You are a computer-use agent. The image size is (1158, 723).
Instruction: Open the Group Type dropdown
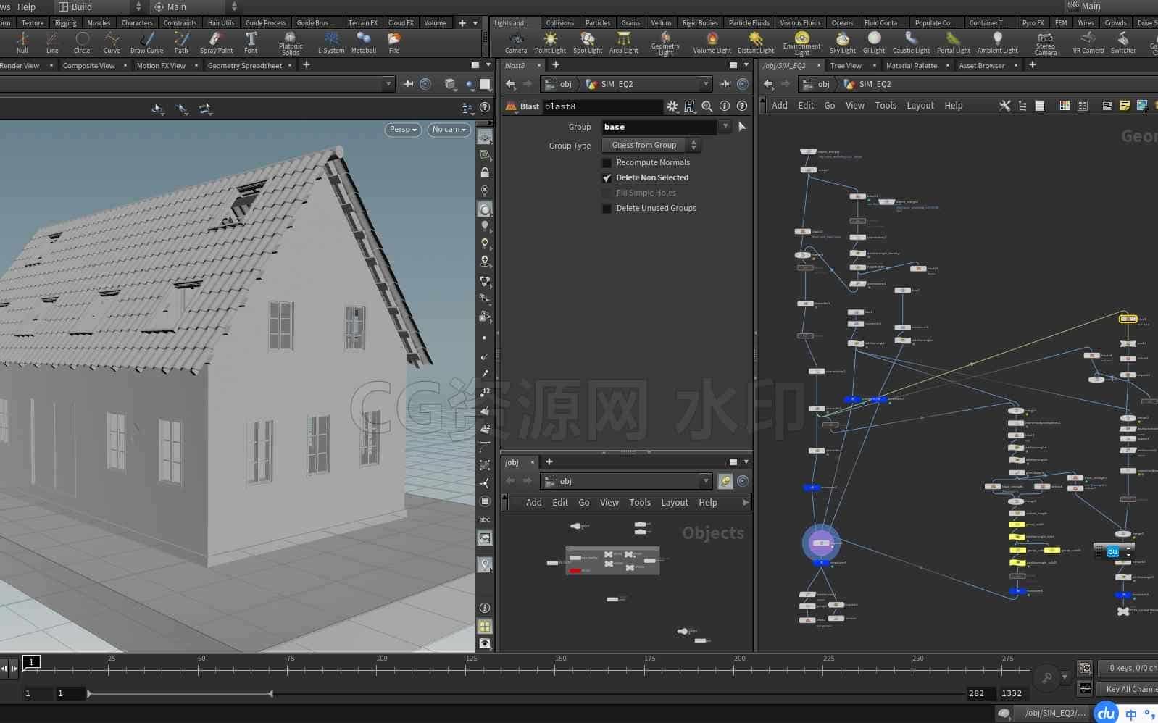651,146
